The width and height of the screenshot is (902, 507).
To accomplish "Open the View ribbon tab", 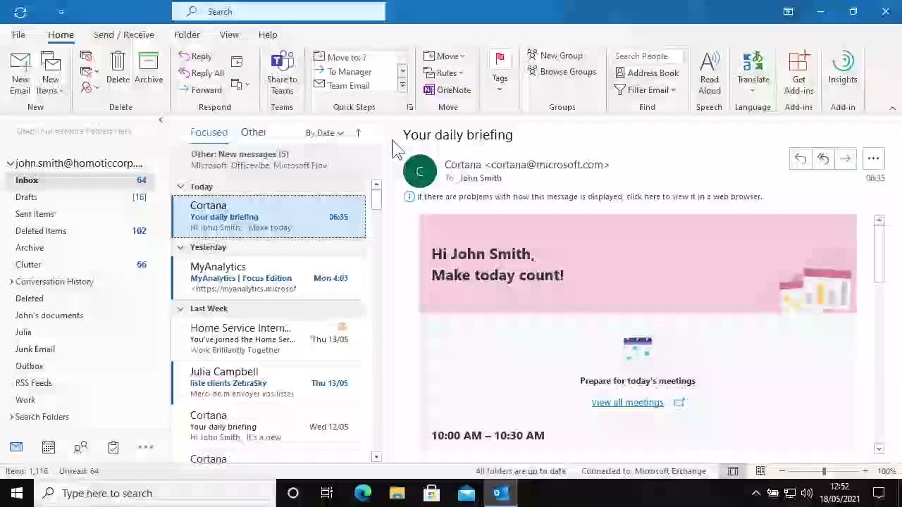I will 229,35.
